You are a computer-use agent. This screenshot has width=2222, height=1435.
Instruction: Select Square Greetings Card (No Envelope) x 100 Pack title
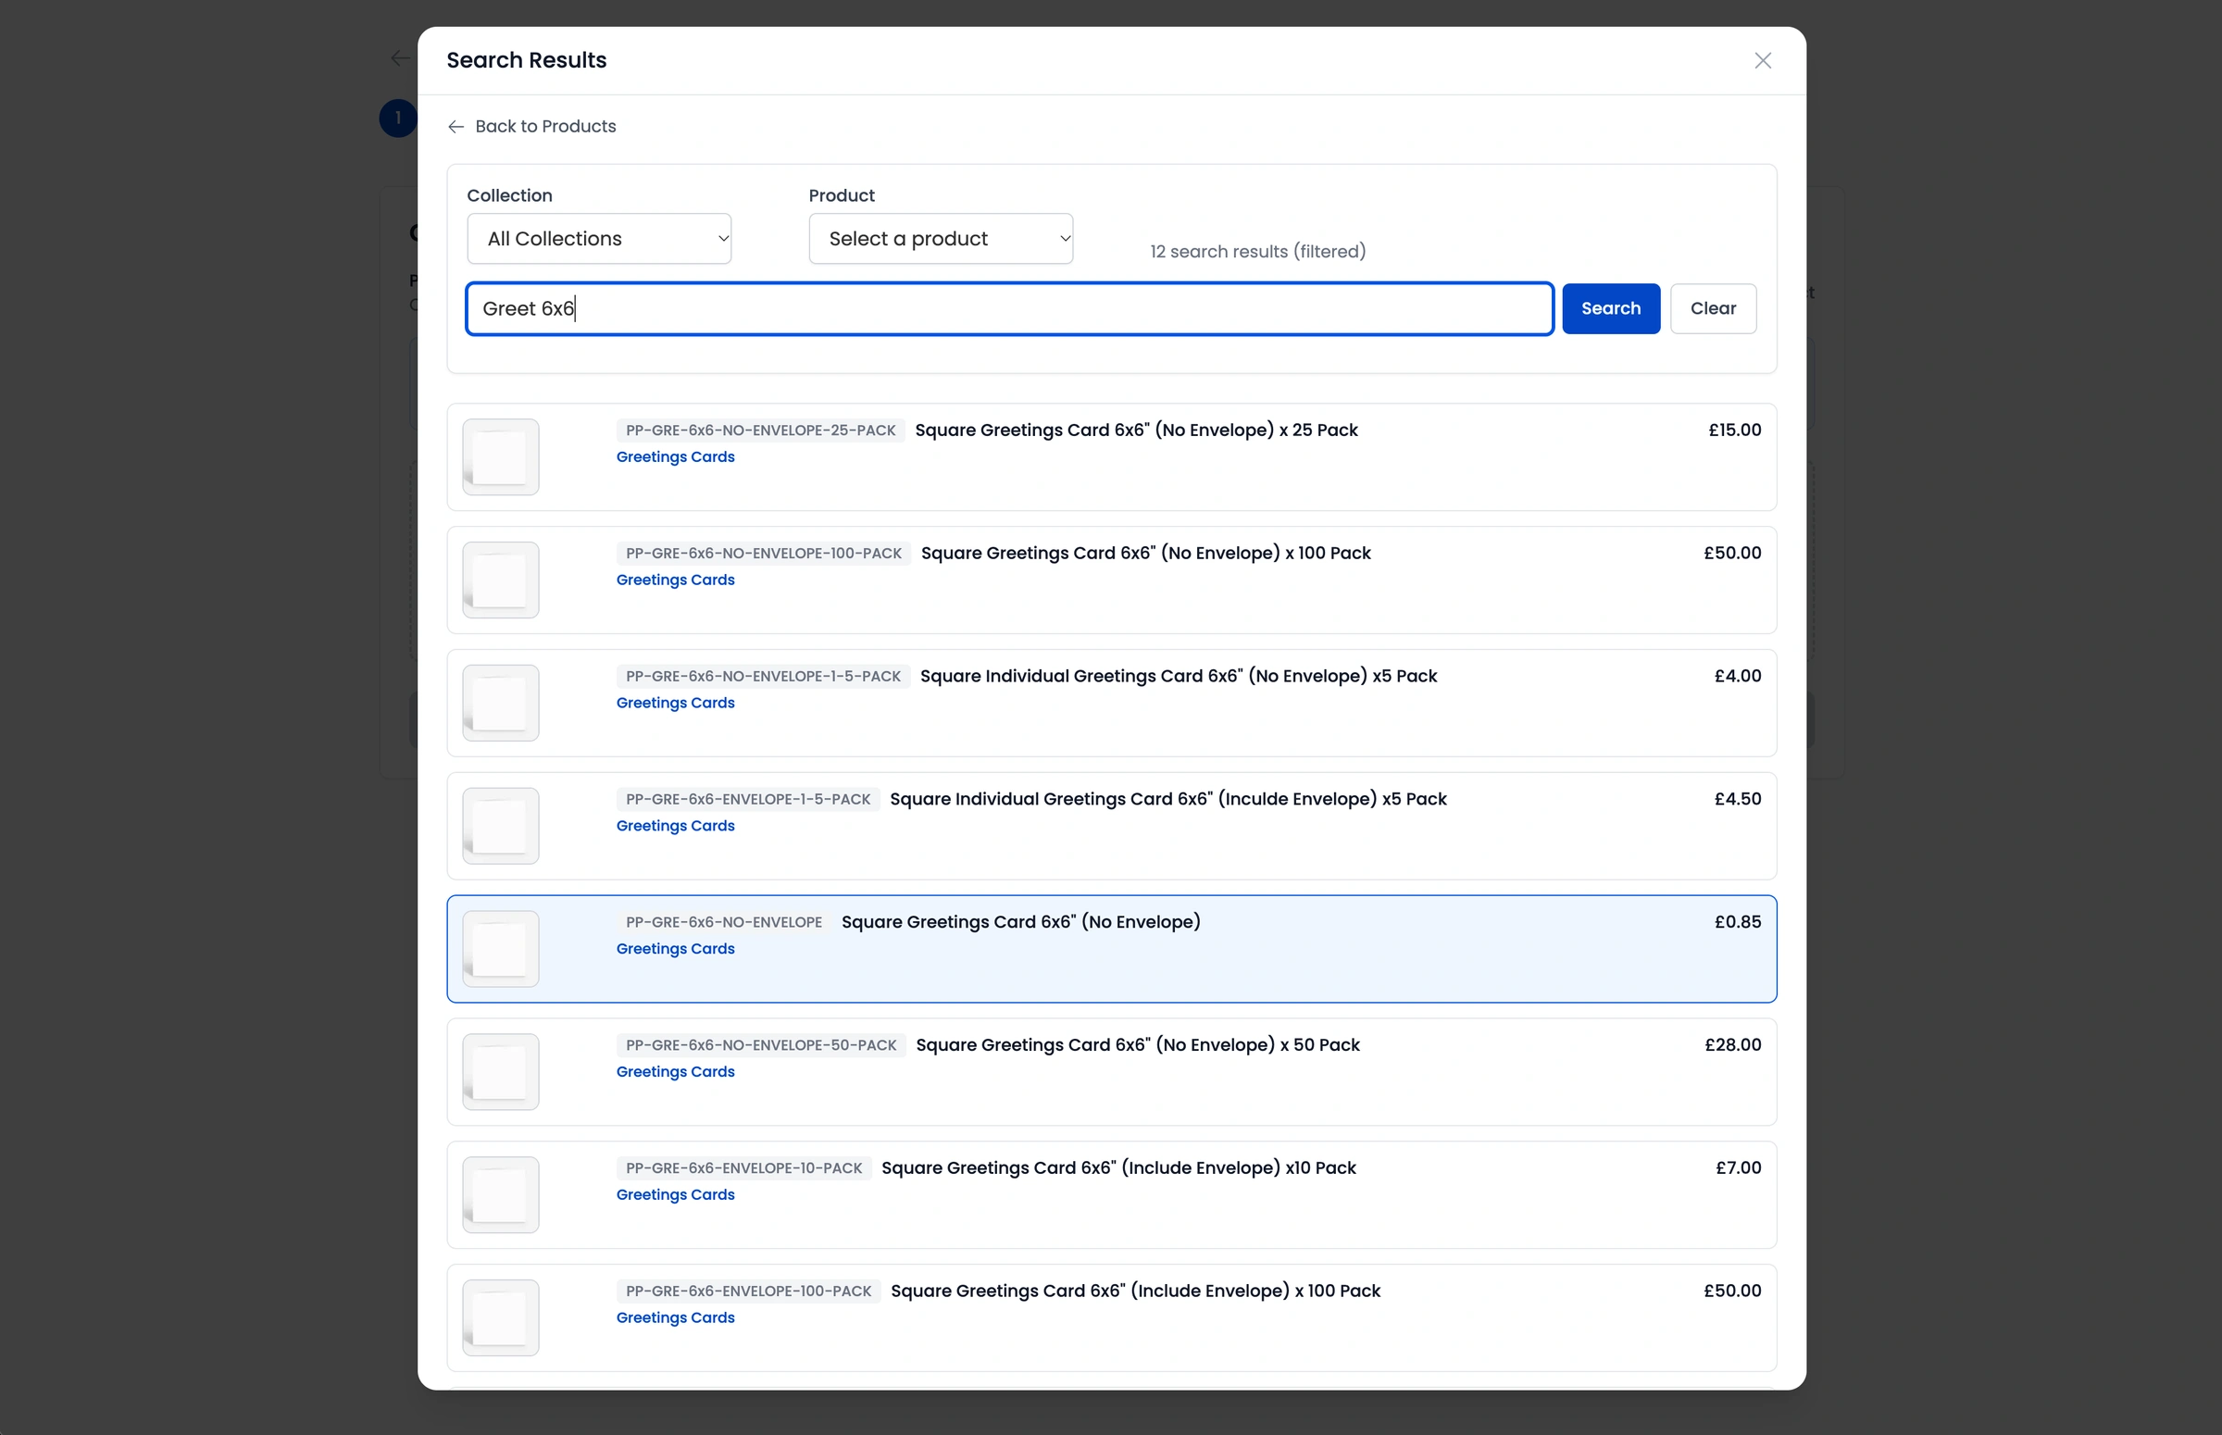pyautogui.click(x=1145, y=553)
